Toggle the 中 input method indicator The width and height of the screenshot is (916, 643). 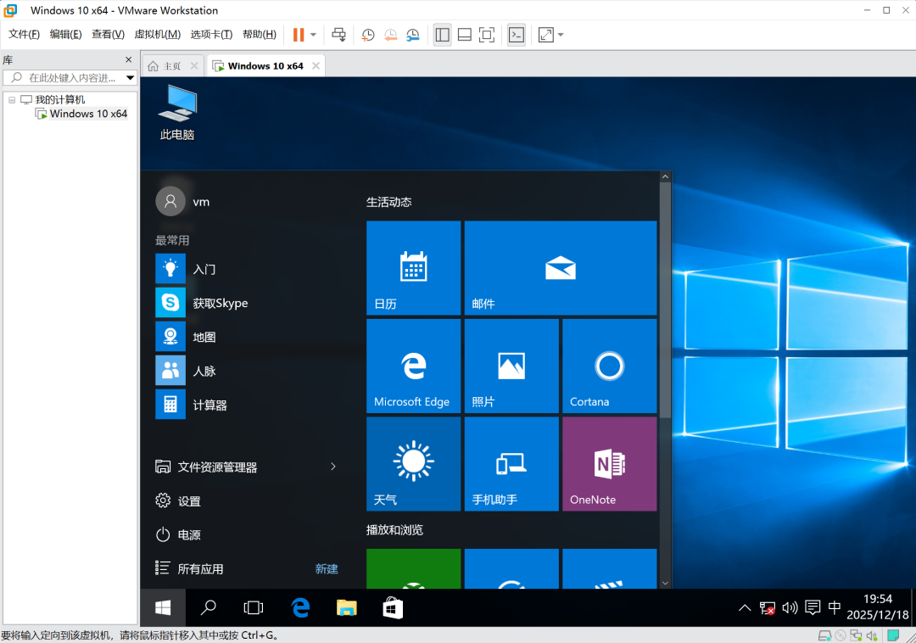(835, 608)
